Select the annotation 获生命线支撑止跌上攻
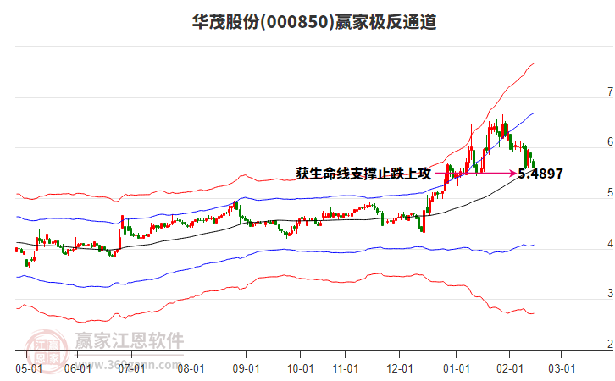The width and height of the screenshot is (615, 381). click(363, 174)
